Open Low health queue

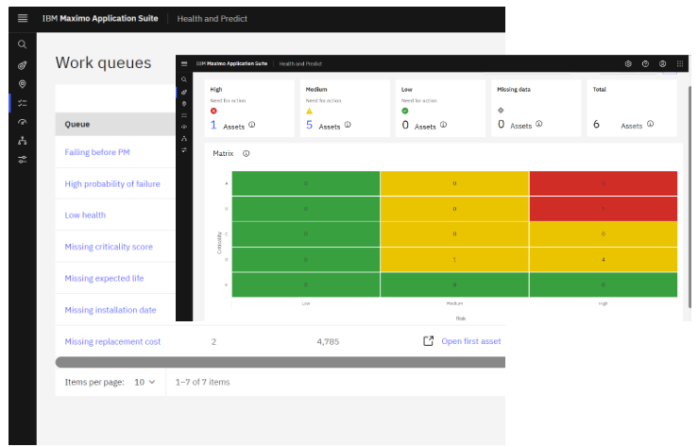coord(85,215)
